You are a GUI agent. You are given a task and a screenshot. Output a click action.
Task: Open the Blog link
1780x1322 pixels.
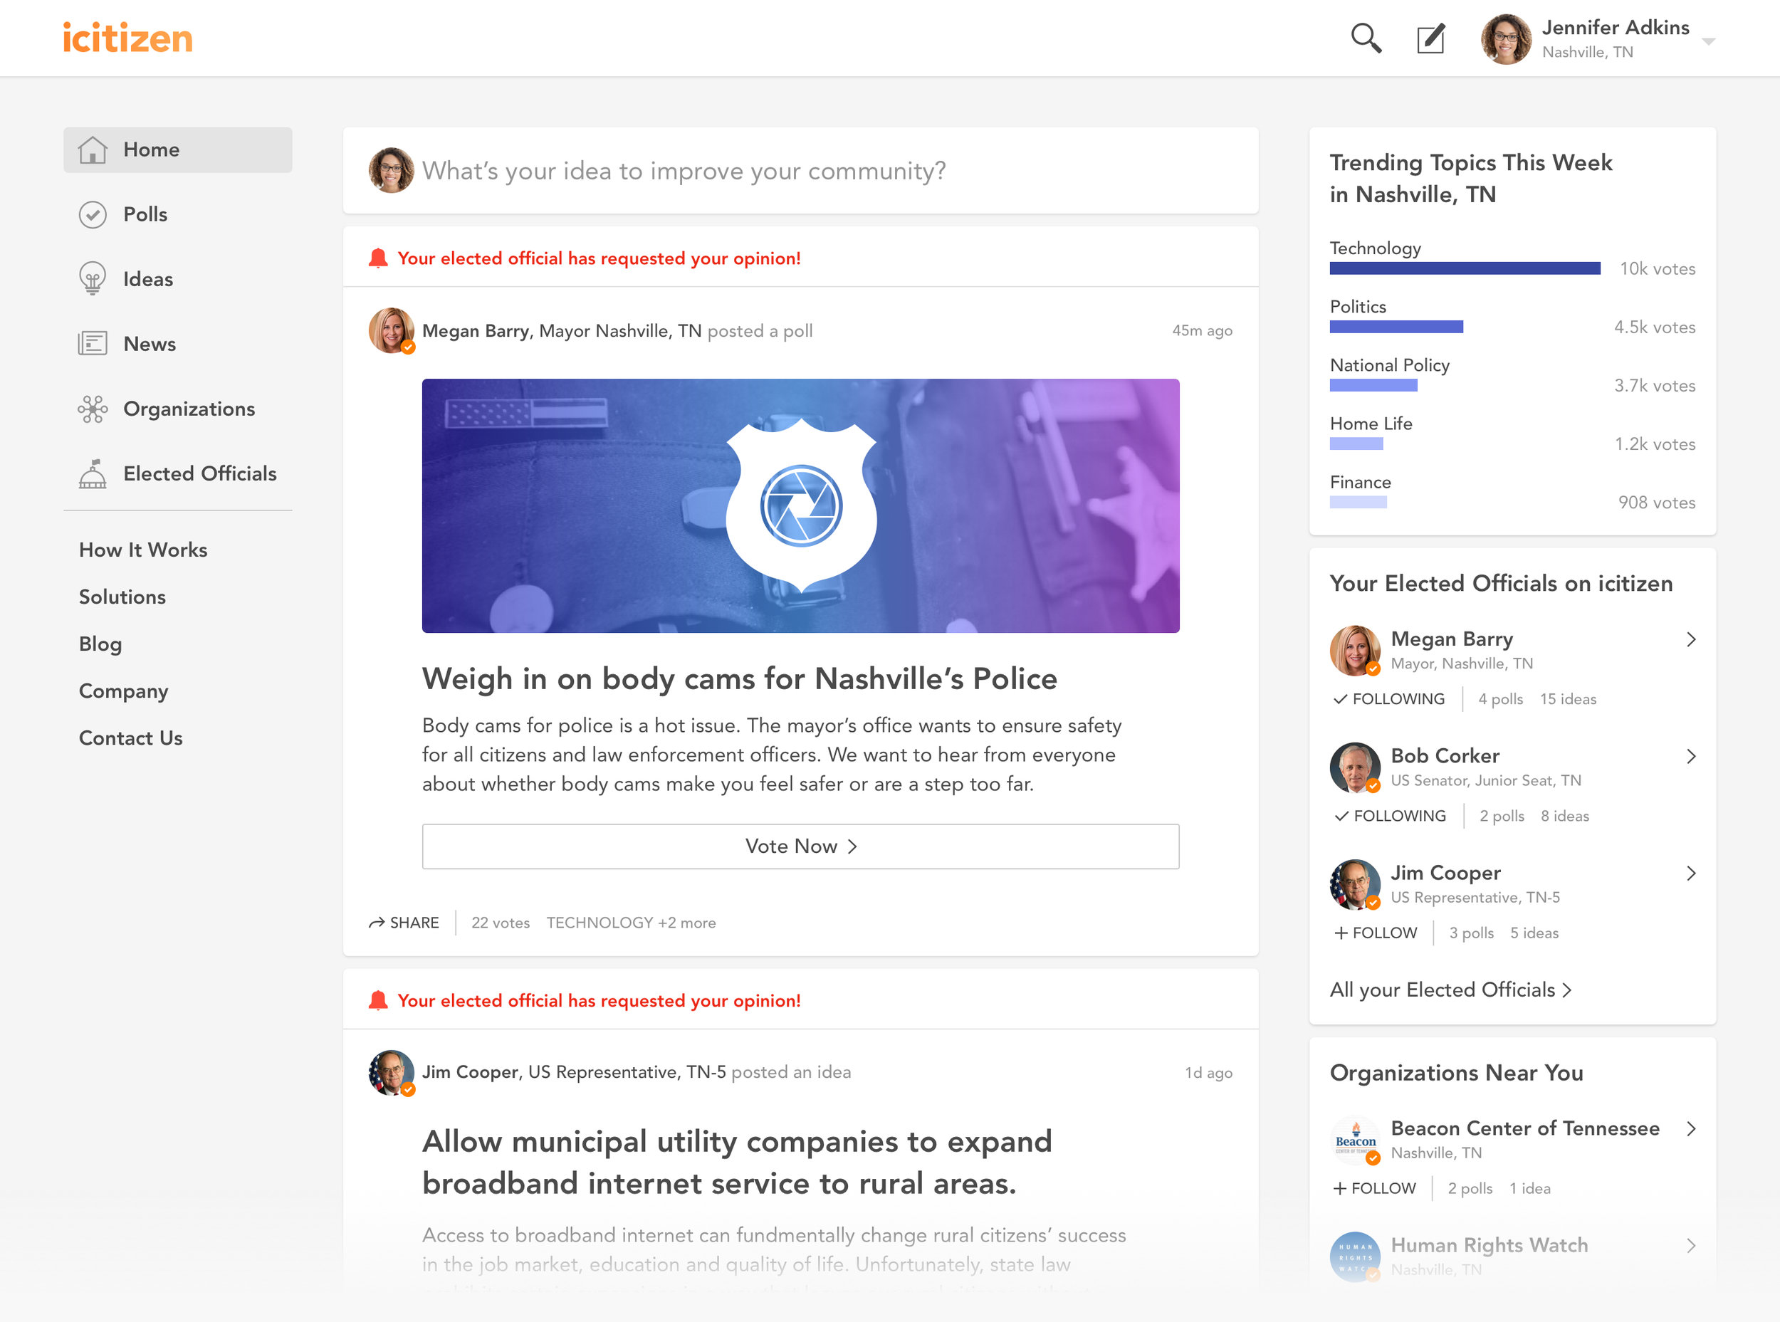(100, 644)
